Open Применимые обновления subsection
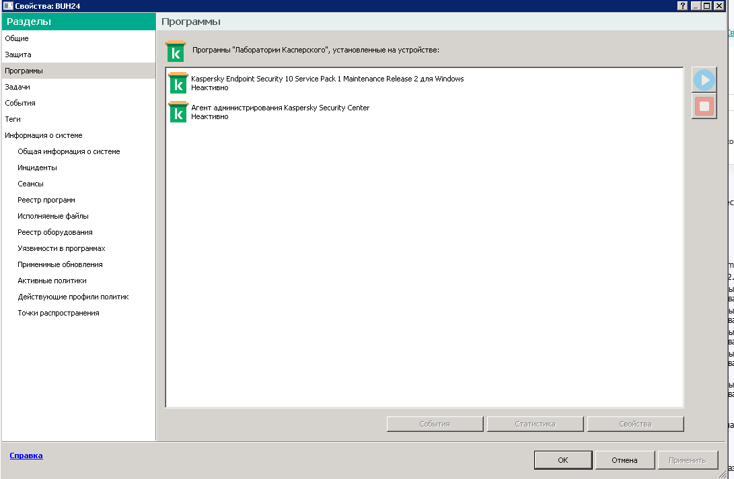The image size is (734, 479). coord(60,264)
